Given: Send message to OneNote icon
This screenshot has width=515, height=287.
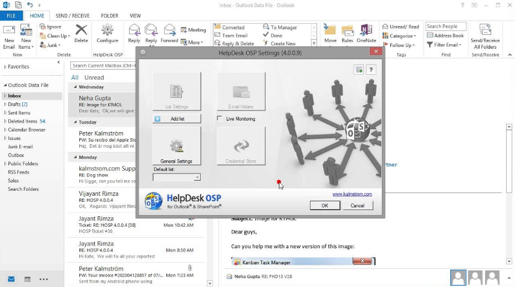Looking at the screenshot, I should (366, 30).
